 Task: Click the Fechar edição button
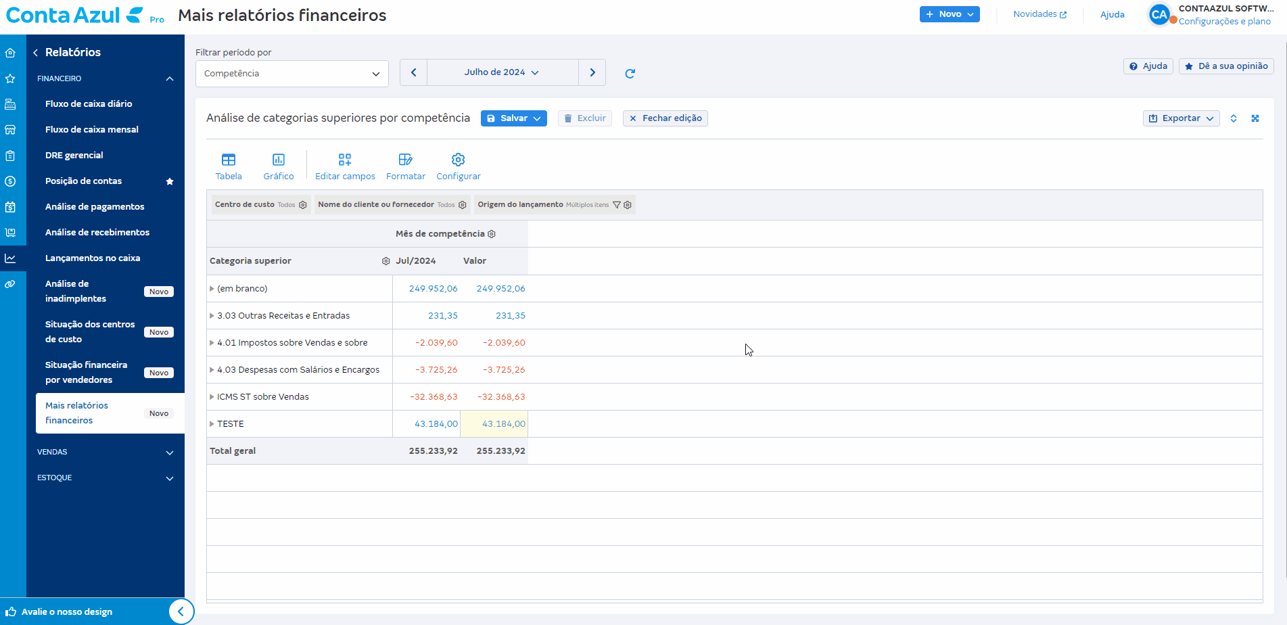point(665,118)
